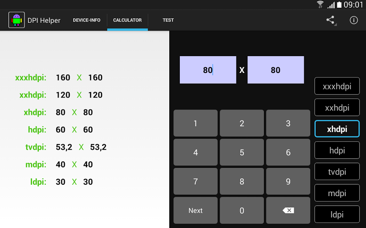Tap keypad digit 0

point(242,210)
